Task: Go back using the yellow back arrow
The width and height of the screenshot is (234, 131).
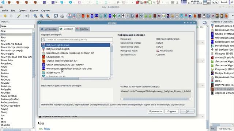Action: [5, 16]
